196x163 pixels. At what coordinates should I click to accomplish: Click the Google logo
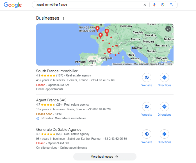coord(13,5)
